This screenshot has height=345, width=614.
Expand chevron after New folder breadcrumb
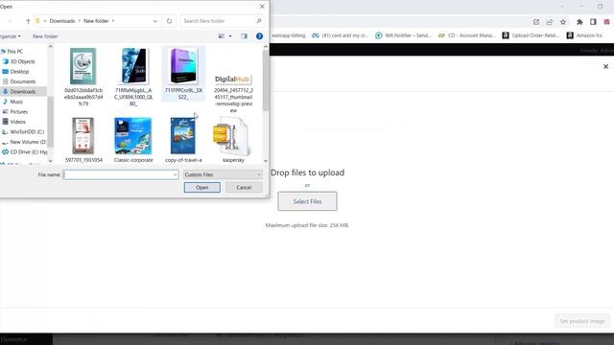point(113,21)
